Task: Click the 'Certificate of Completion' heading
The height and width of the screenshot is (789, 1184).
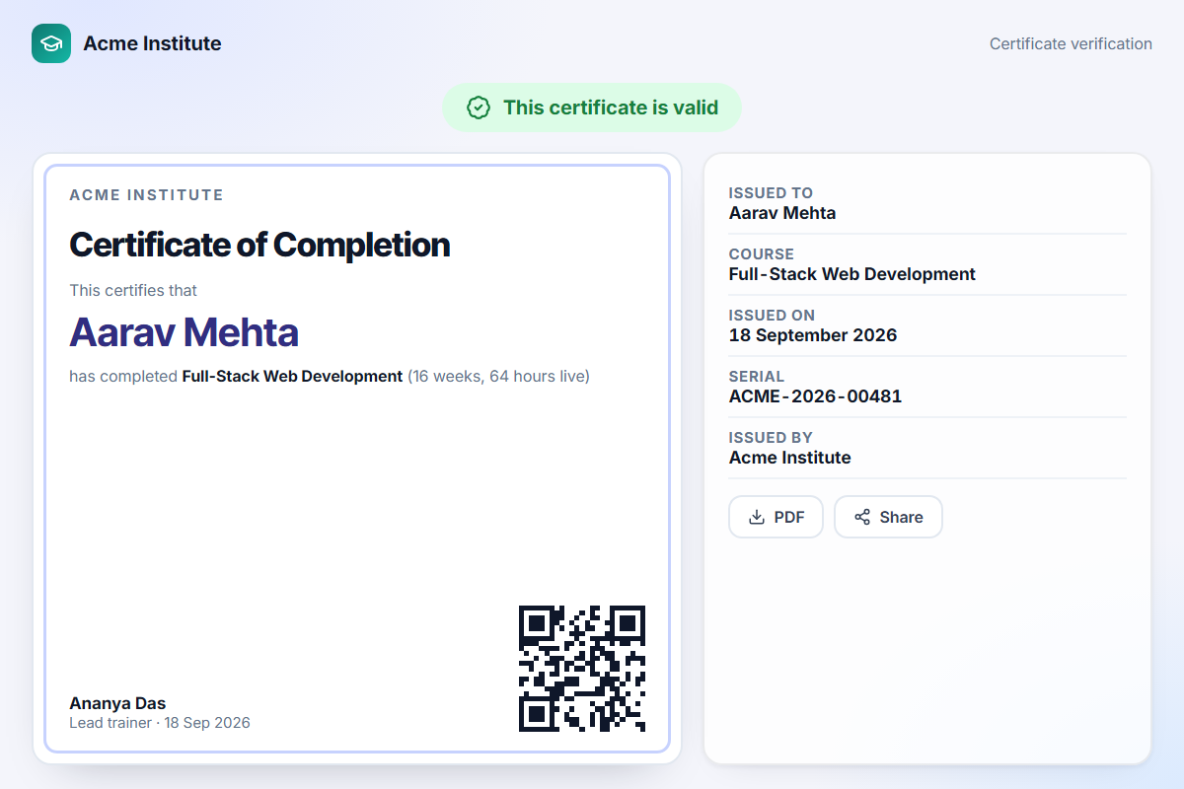Action: click(x=259, y=245)
